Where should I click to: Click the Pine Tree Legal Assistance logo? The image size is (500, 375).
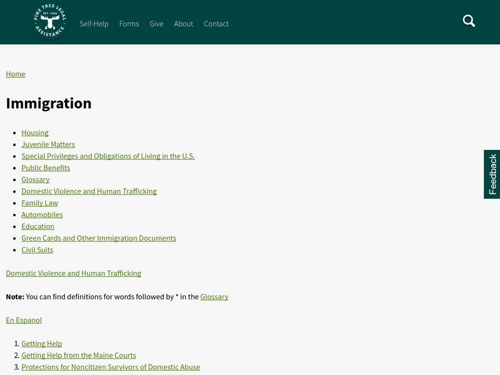pos(50,22)
